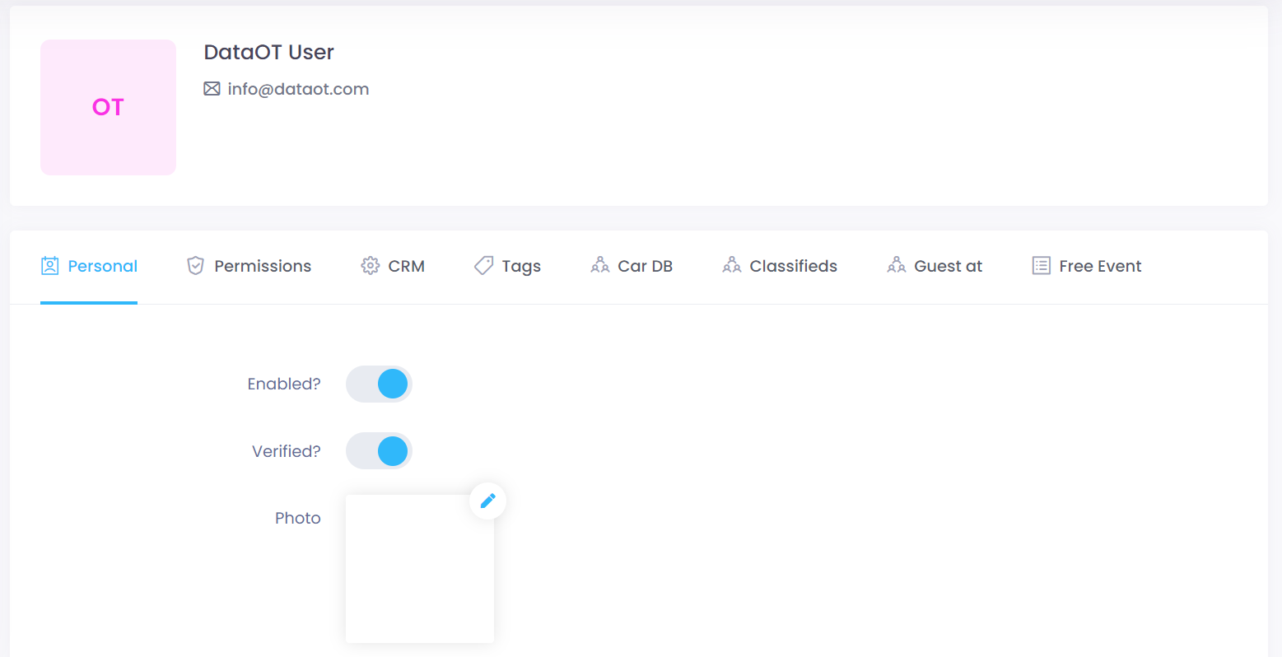The image size is (1282, 657).
Task: Click the tag icon beside Tags
Action: point(483,265)
